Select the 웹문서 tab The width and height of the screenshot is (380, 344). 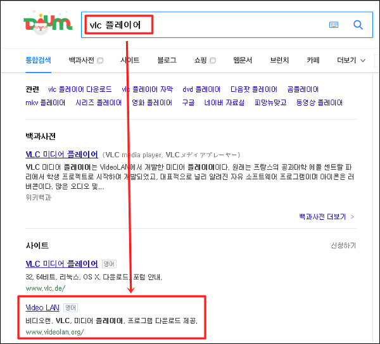[243, 60]
